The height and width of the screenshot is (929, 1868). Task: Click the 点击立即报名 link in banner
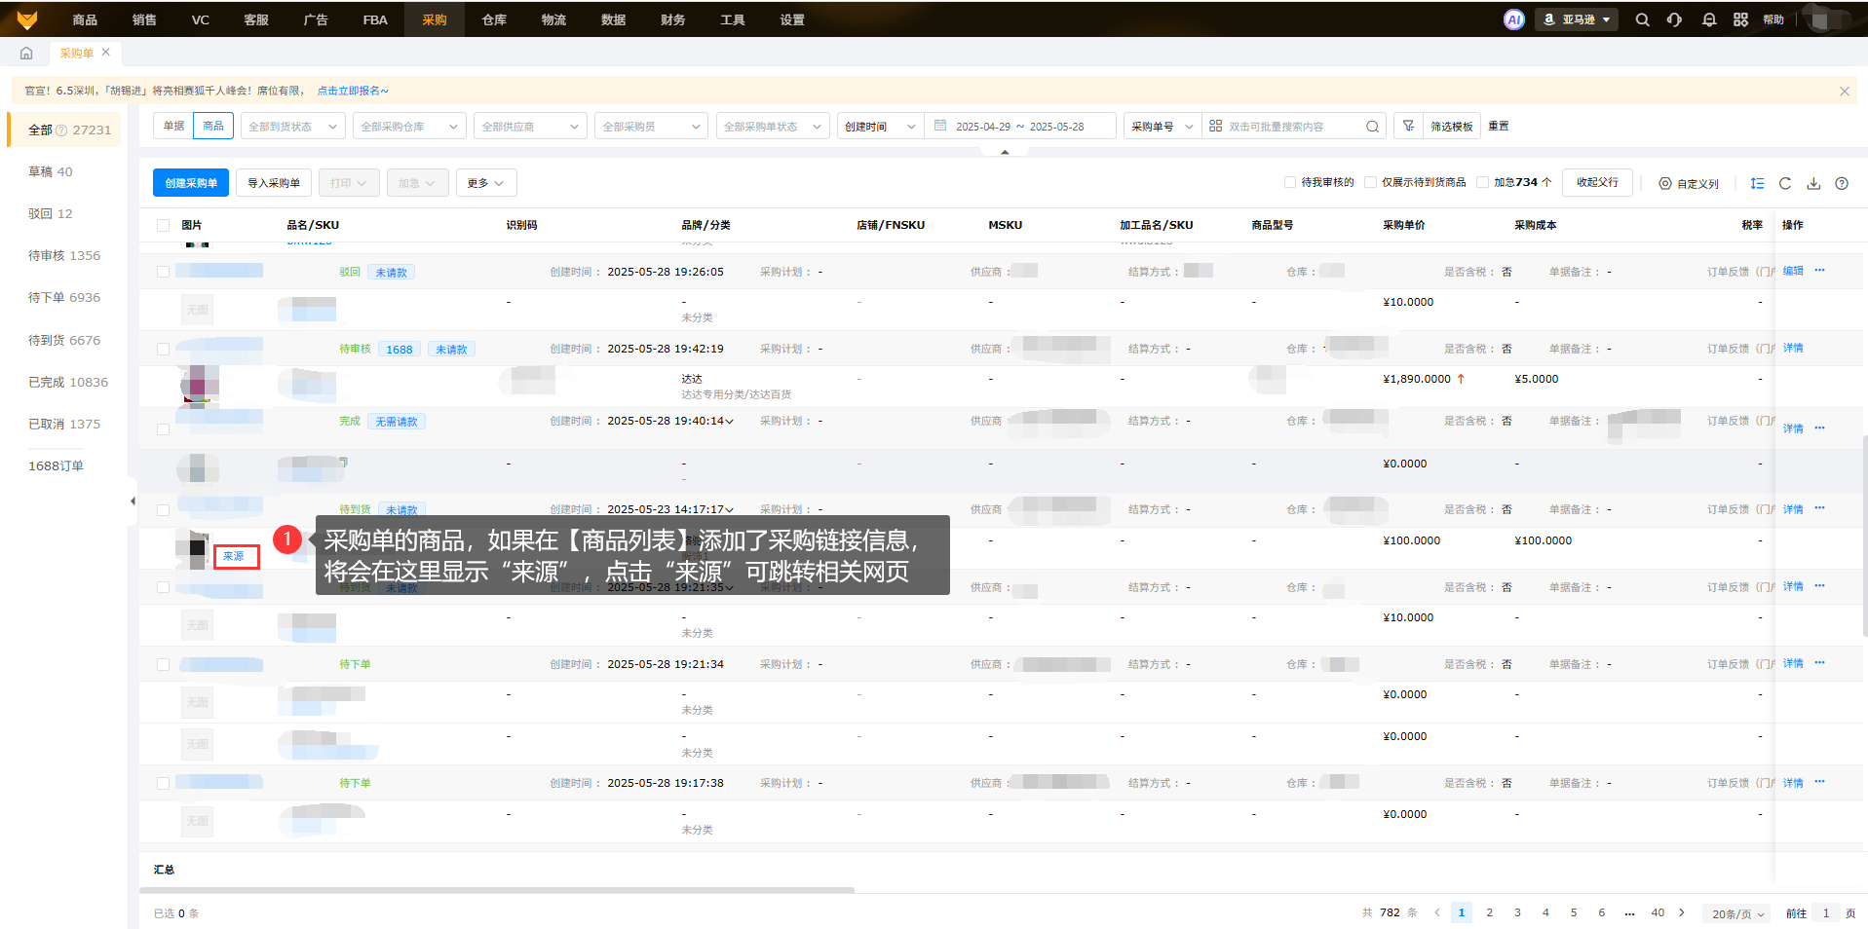click(352, 91)
